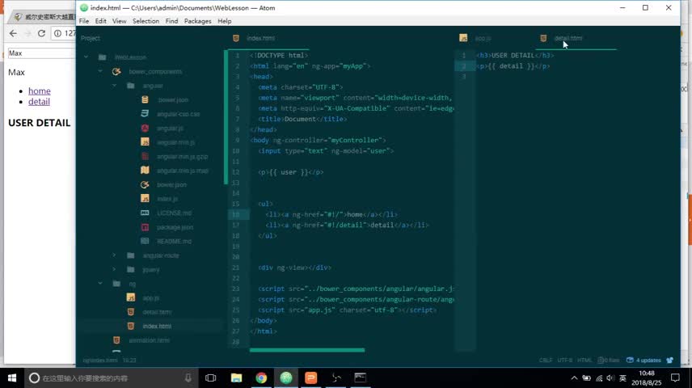Collapse the bower_components folder
This screenshot has width=692, height=388.
[100, 71]
